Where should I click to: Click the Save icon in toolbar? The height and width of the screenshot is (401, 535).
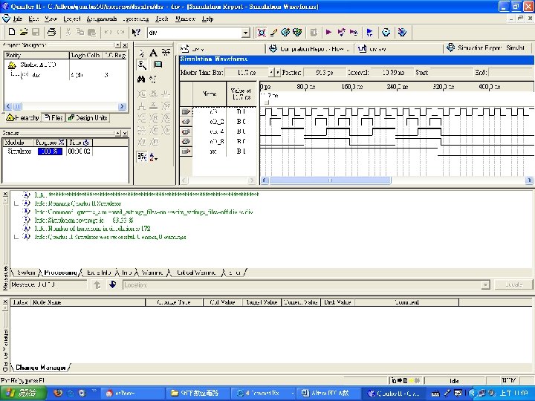[x=36, y=32]
